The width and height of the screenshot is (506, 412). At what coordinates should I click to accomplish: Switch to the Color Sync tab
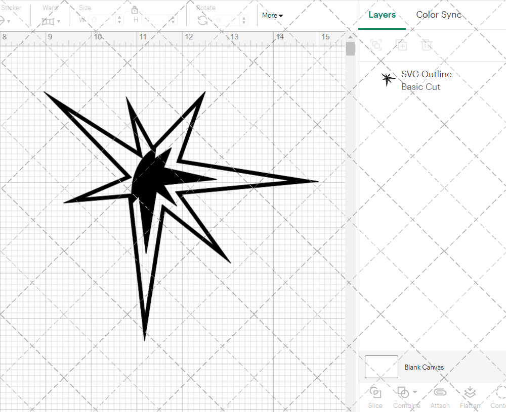coord(439,15)
